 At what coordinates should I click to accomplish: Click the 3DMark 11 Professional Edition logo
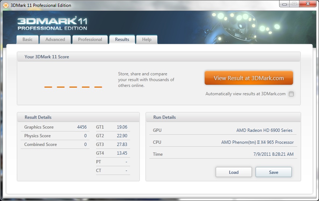52,24
